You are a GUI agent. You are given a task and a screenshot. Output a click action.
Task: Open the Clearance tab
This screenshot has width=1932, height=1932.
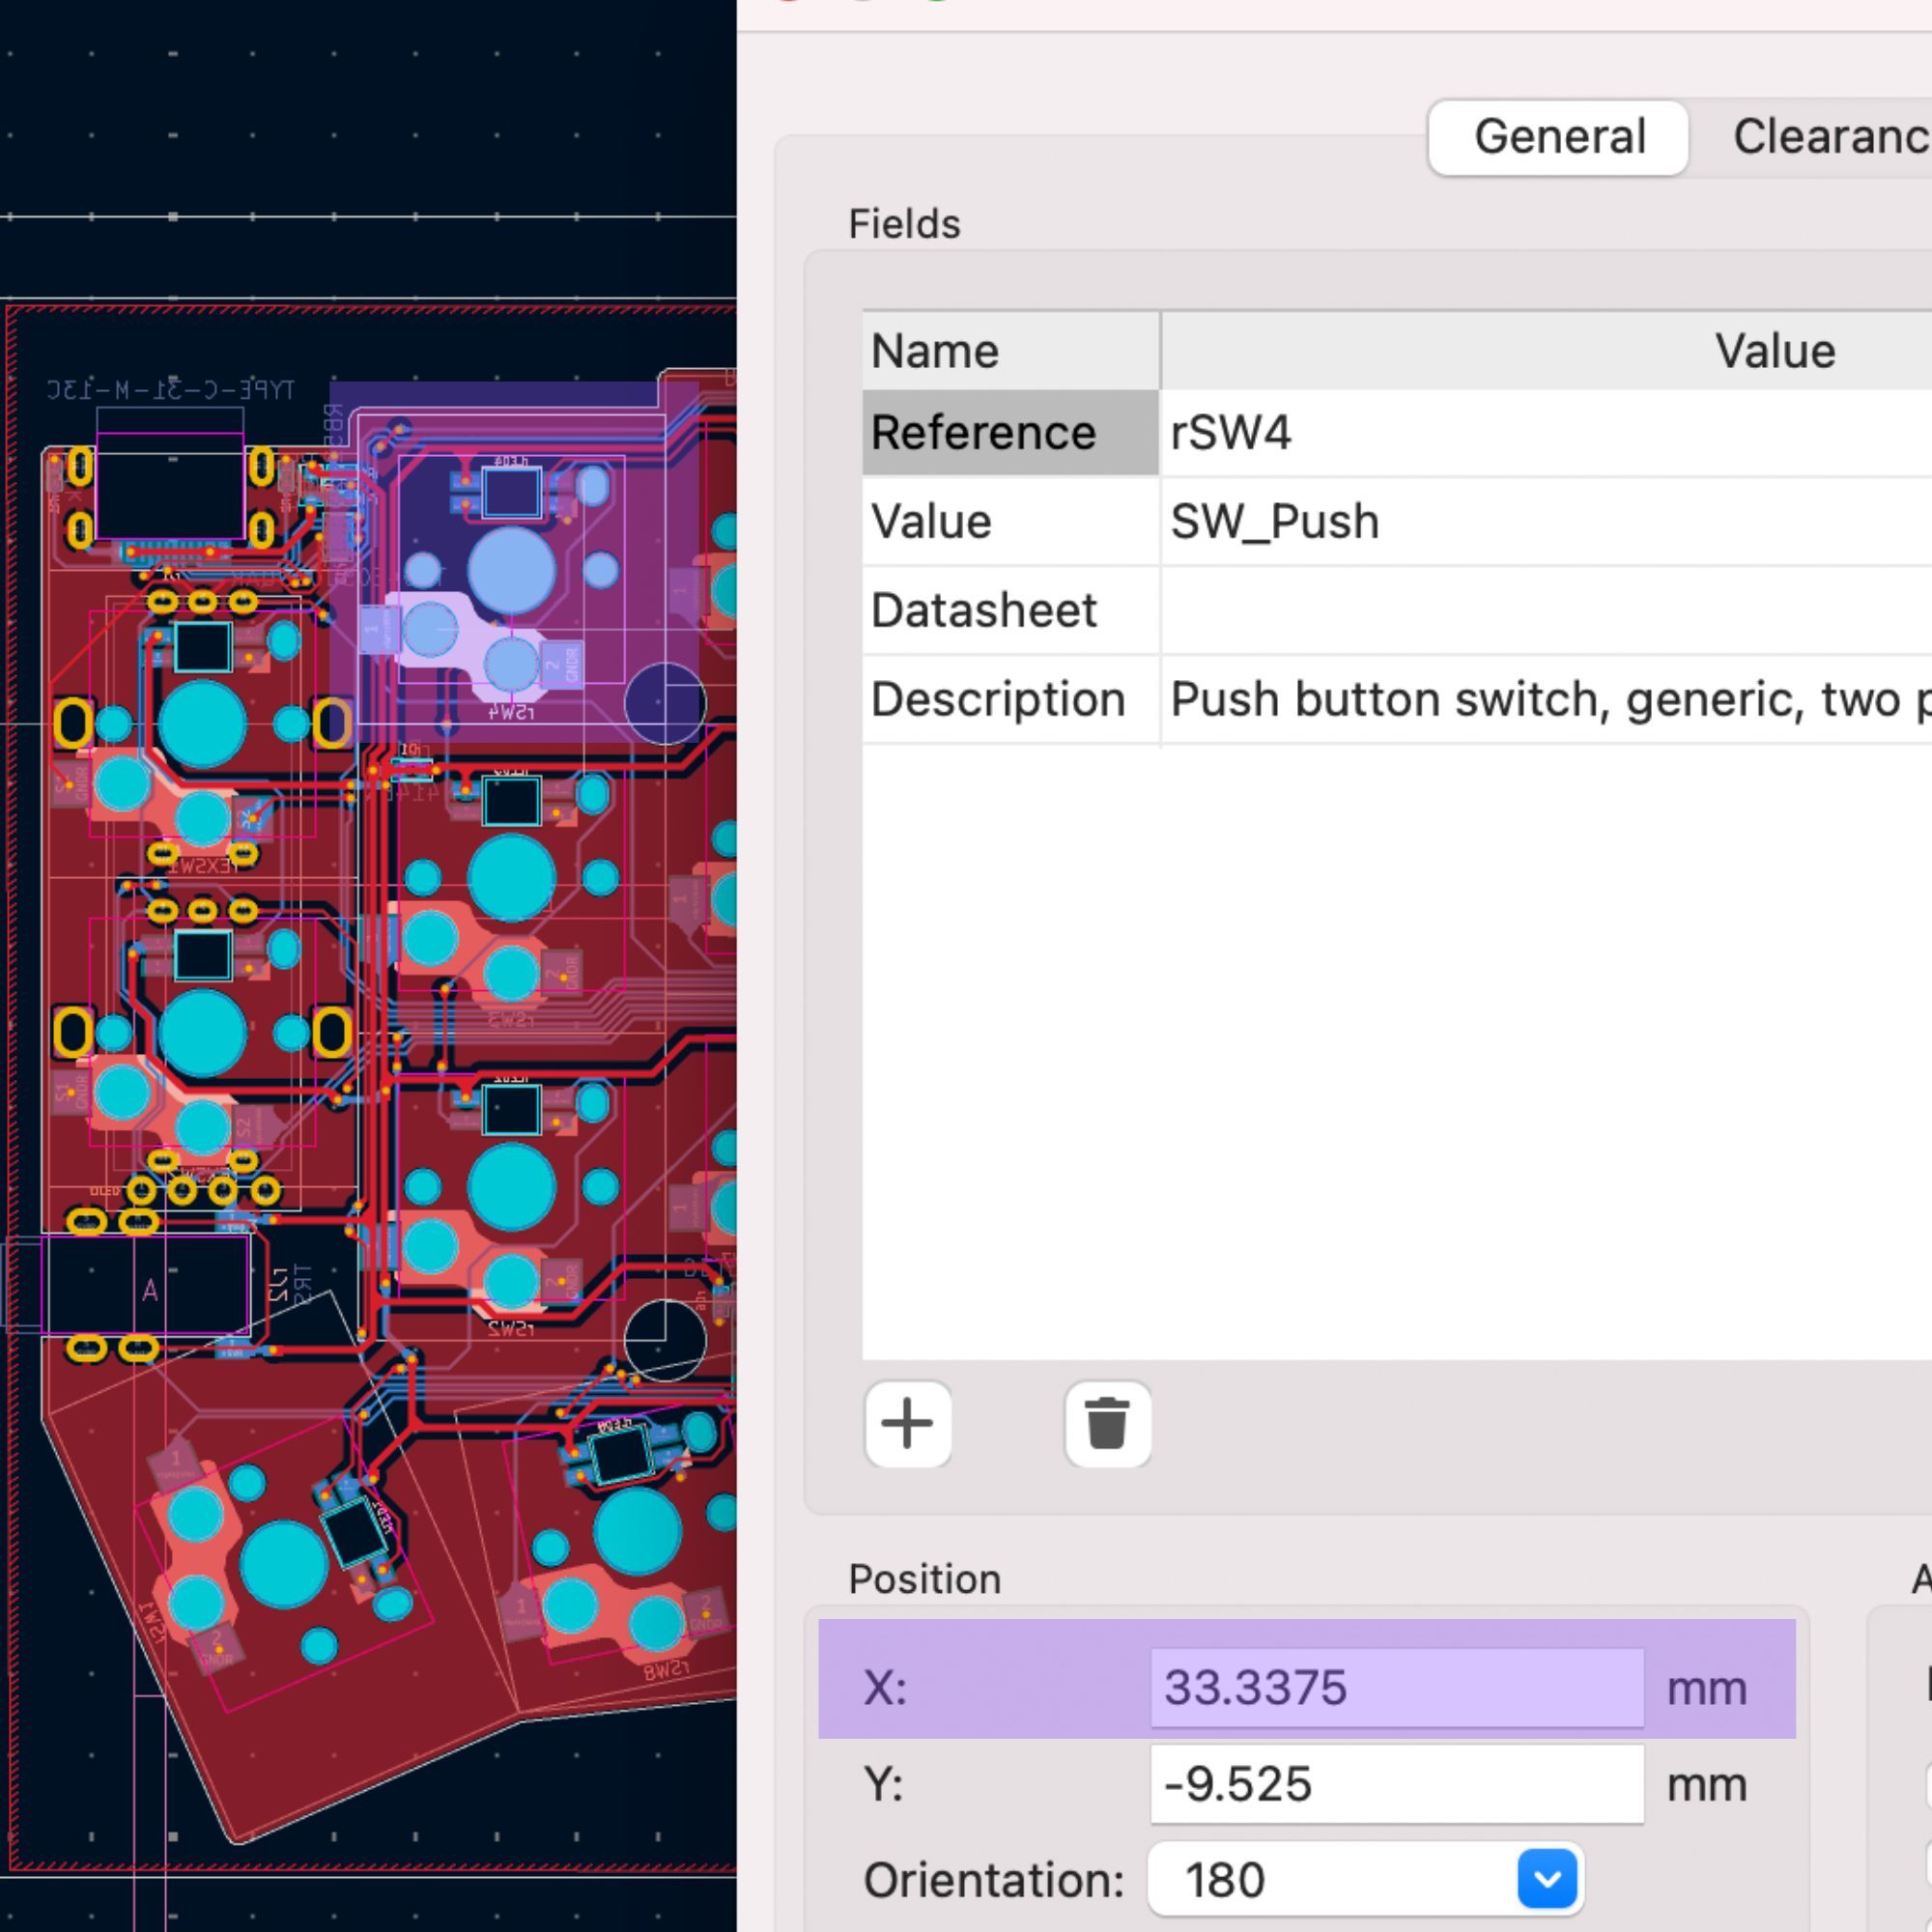tap(1830, 137)
